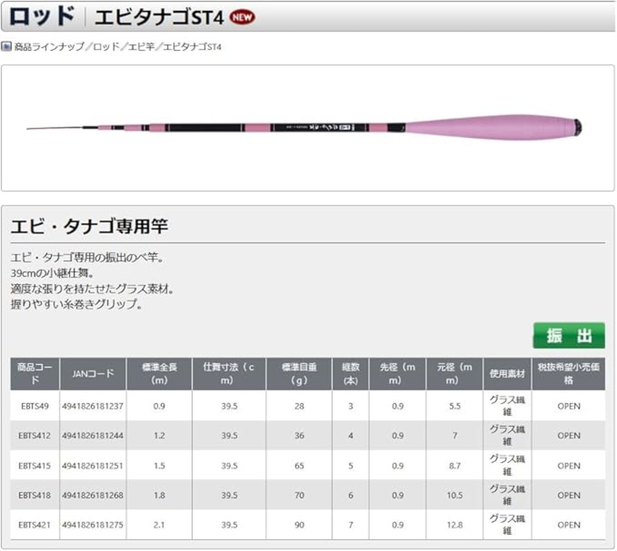Click the 1.2 length cell
The width and height of the screenshot is (617, 551).
tap(159, 435)
